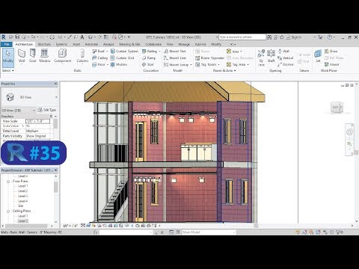
Task: Open the Help dropdown icon
Action: coord(331,37)
